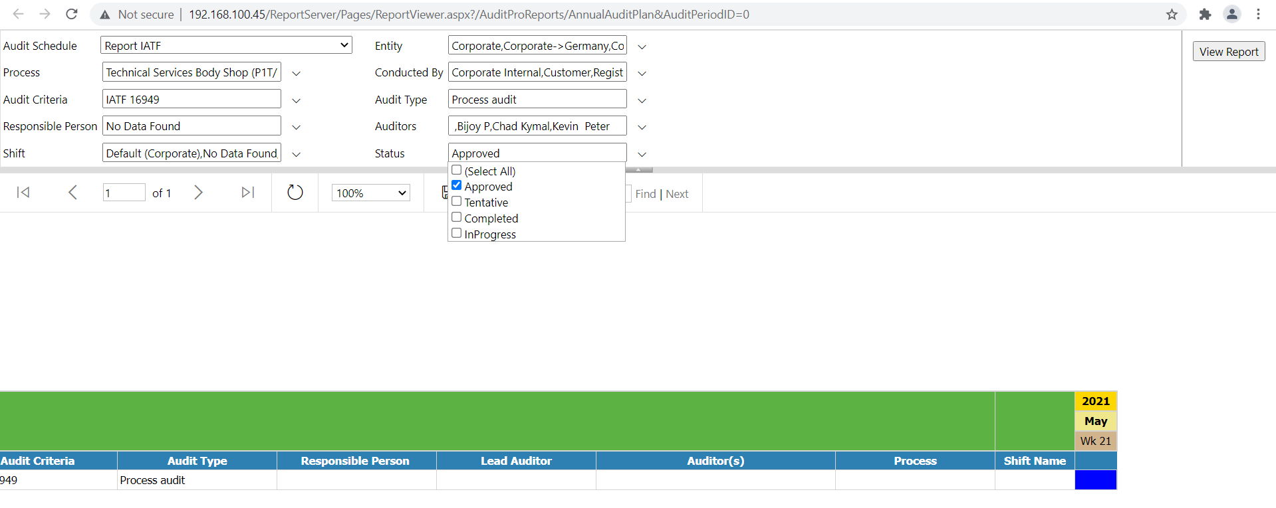Viewport: 1276px width, 508px height.
Task: Jump to first report page
Action: tap(23, 193)
